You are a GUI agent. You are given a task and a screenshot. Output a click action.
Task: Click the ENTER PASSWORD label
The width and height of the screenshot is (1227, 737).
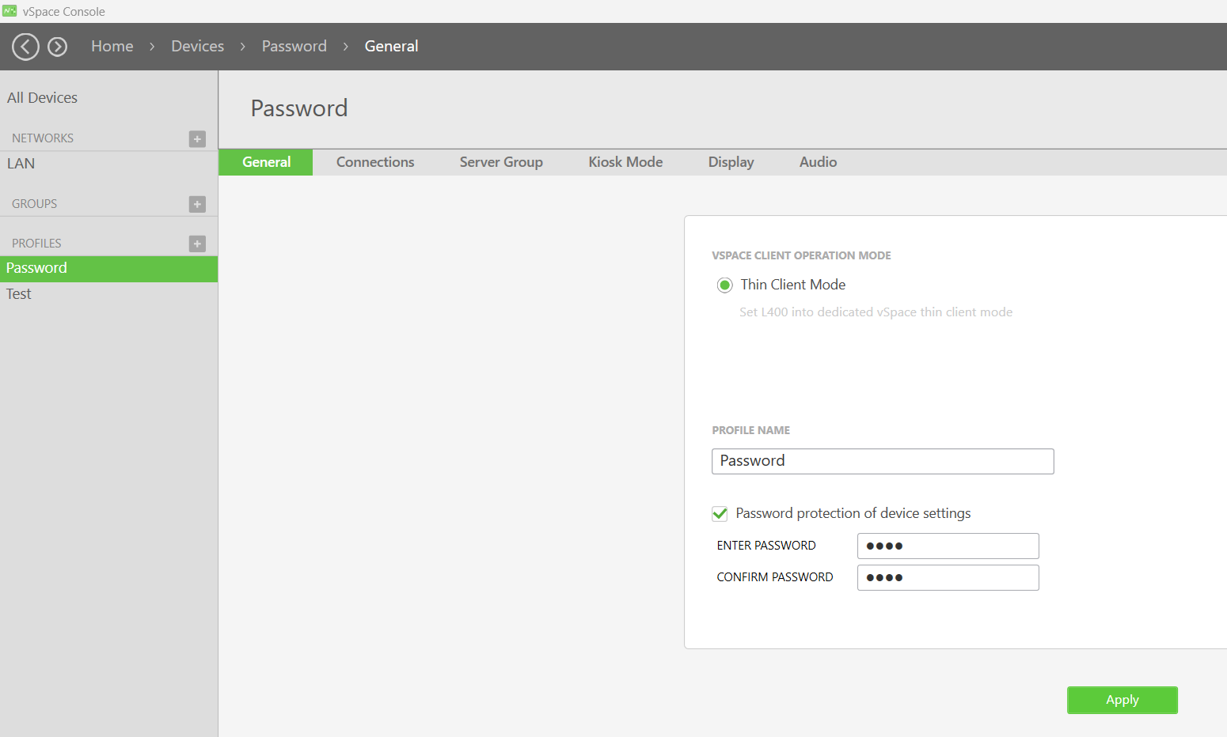(x=766, y=546)
